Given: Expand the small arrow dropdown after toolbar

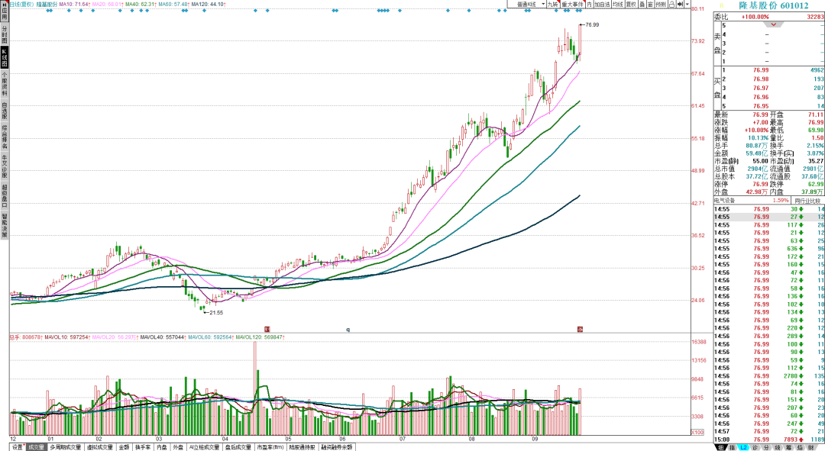Looking at the screenshot, I should [687, 5].
